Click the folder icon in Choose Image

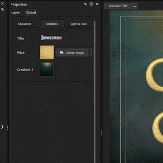coord(62,53)
